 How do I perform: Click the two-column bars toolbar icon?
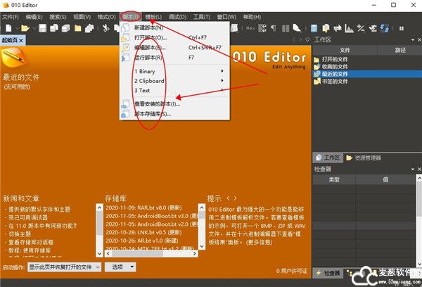(x=286, y=28)
